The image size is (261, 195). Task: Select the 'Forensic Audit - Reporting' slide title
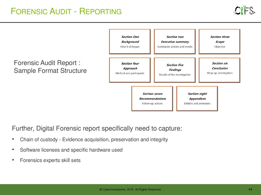pos(66,11)
